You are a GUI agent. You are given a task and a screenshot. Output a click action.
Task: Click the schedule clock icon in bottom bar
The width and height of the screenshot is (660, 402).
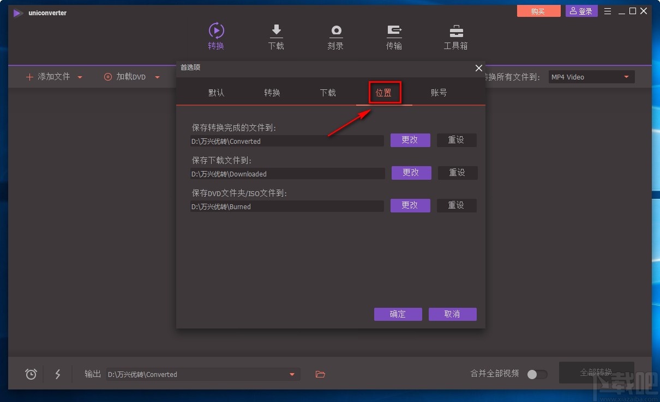pos(31,374)
